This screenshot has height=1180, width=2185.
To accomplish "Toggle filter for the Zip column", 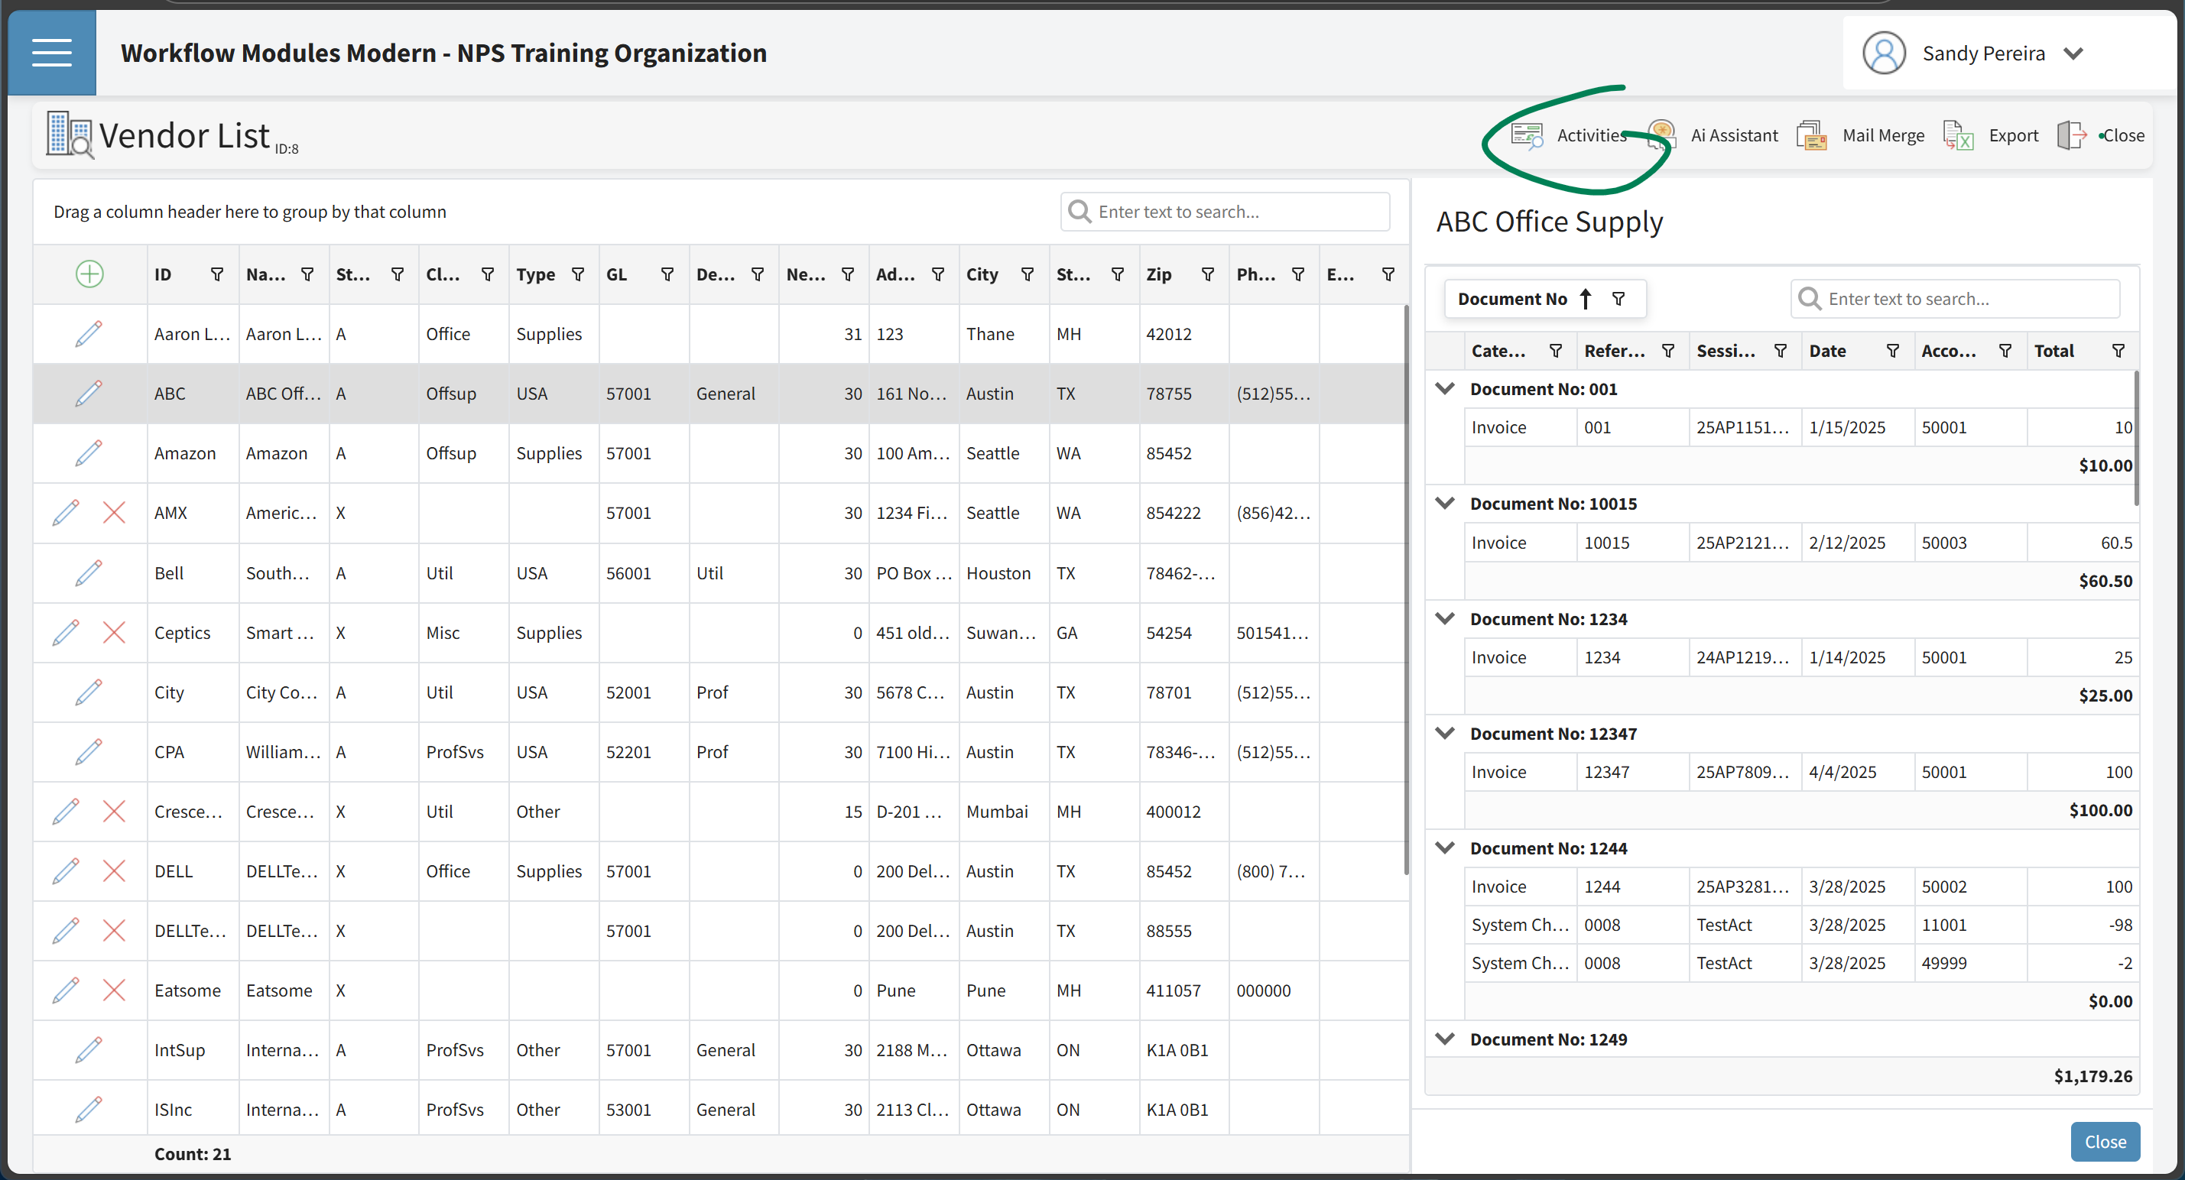I will click(x=1207, y=274).
